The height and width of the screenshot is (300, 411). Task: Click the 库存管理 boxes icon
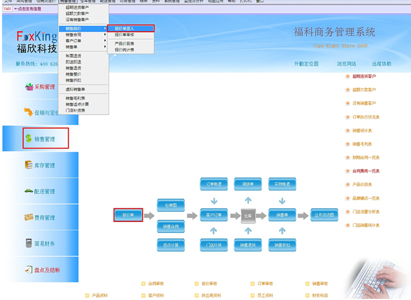coord(29,166)
